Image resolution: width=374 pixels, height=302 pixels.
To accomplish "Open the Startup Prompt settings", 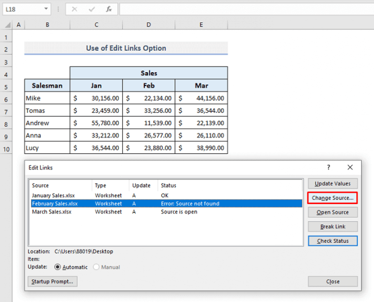I will [x=52, y=282].
